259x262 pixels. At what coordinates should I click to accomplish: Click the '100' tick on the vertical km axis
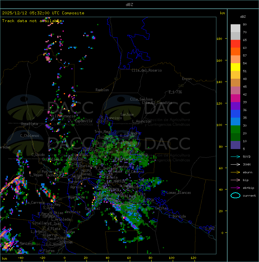pyautogui.click(x=219, y=125)
